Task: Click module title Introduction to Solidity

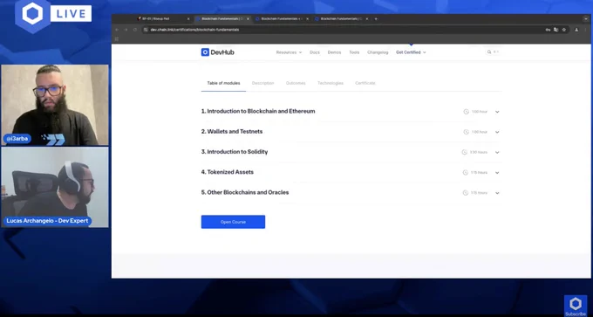Action: pyautogui.click(x=235, y=152)
